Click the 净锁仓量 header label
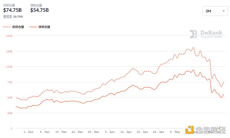The width and height of the screenshot is (230, 138). tap(36, 5)
